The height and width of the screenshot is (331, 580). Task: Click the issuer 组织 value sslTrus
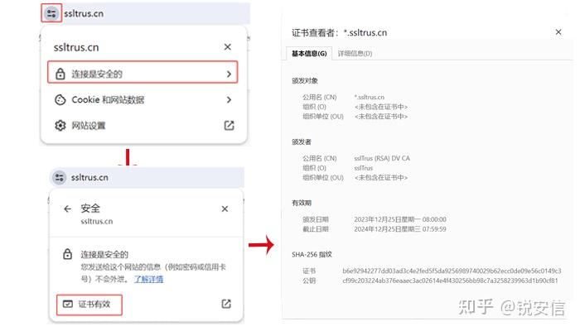[363, 168]
